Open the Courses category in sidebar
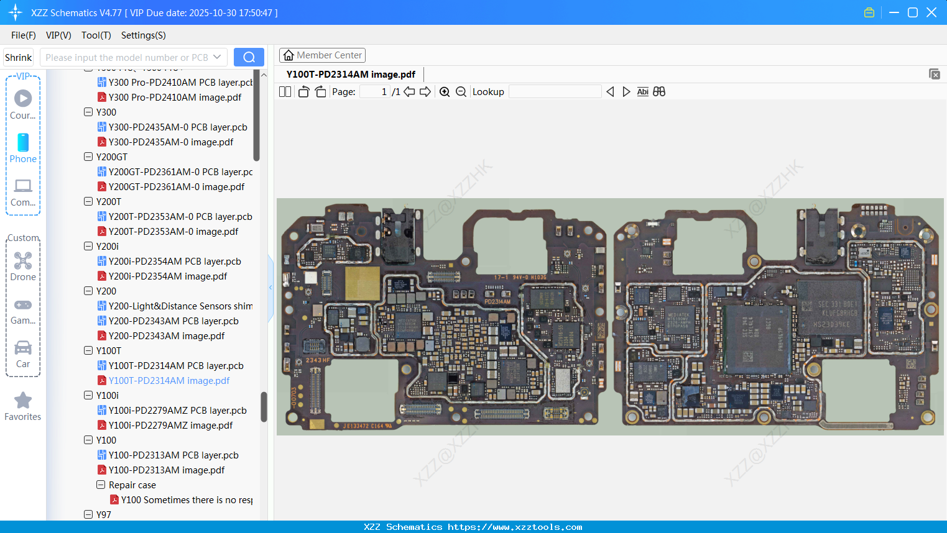This screenshot has width=947, height=533. 23,105
